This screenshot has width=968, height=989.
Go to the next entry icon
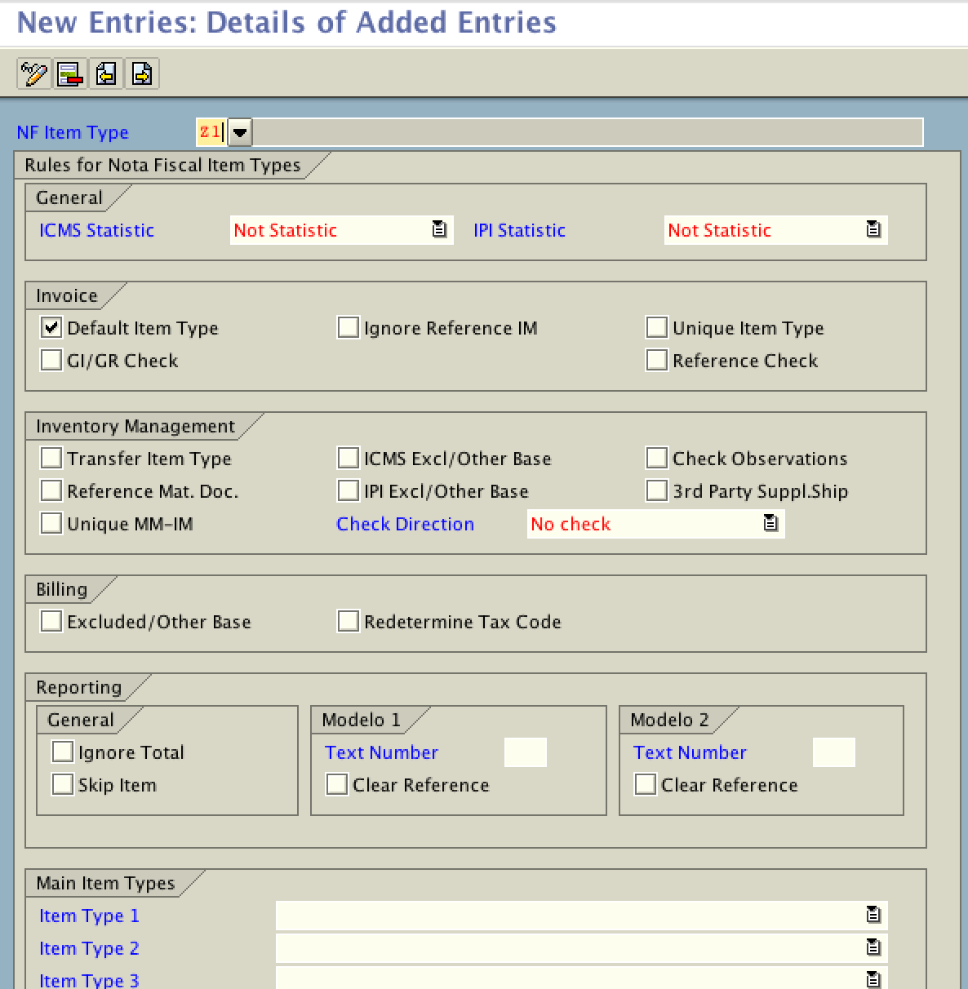[142, 74]
